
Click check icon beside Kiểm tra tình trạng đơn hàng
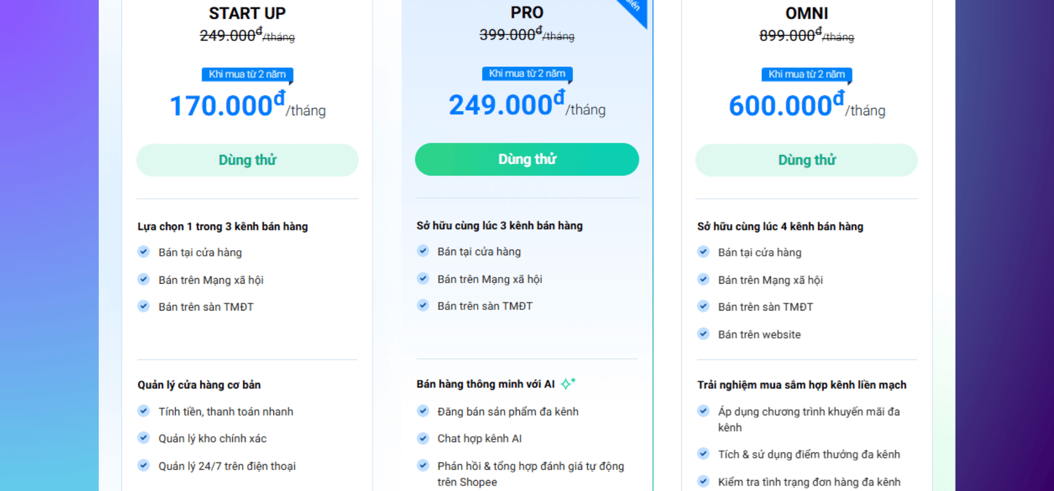point(703,481)
